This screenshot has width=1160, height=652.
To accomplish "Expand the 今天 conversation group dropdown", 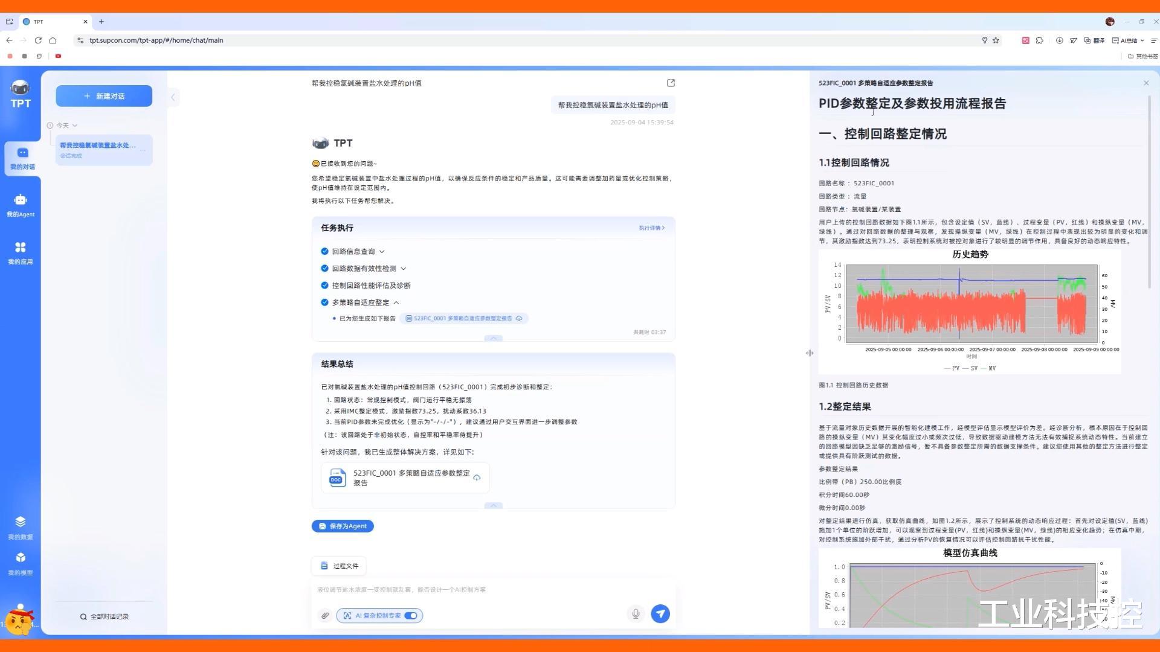I will pos(75,126).
